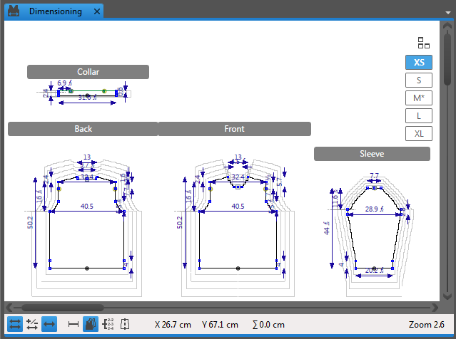Select size XS
Image resolution: width=456 pixels, height=339 pixels.
[x=419, y=62]
